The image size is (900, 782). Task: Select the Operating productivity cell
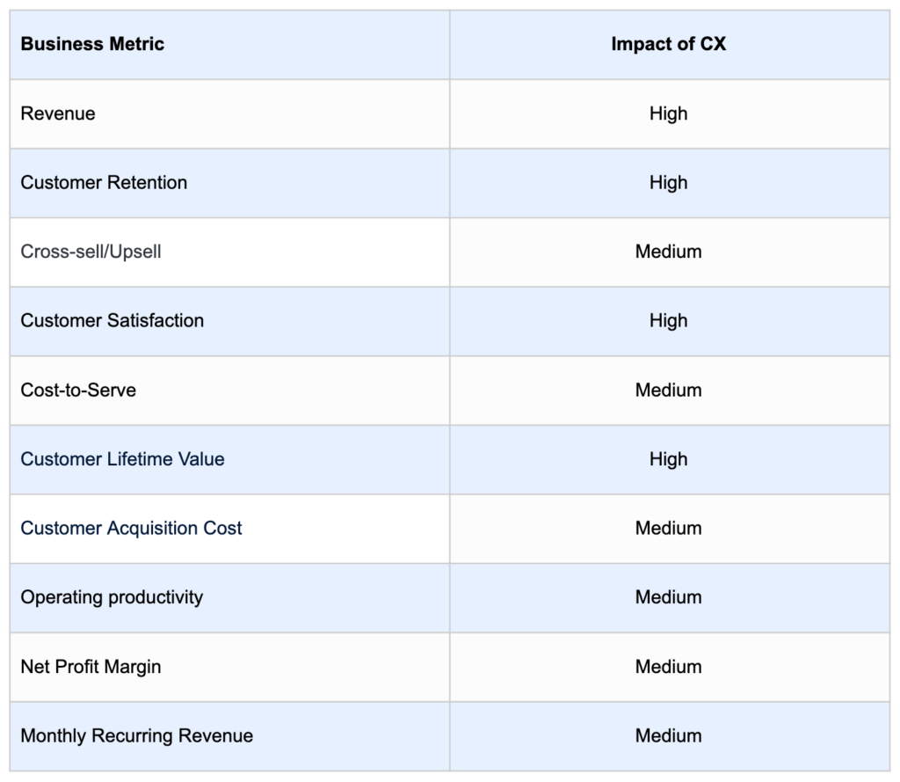(229, 597)
